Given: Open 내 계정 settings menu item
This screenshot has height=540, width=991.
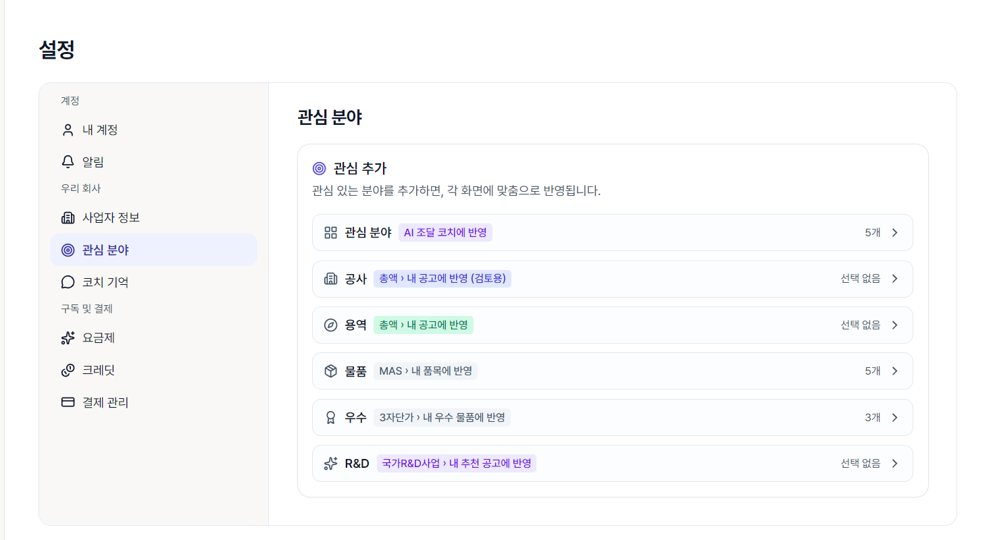Looking at the screenshot, I should 153,130.
